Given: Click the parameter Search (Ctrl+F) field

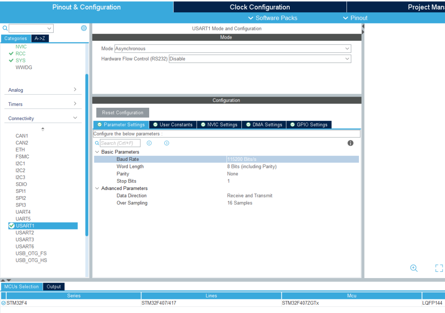Looking at the screenshot, I should tap(120, 143).
